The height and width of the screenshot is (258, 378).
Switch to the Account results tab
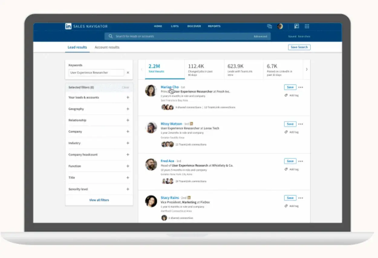point(107,47)
